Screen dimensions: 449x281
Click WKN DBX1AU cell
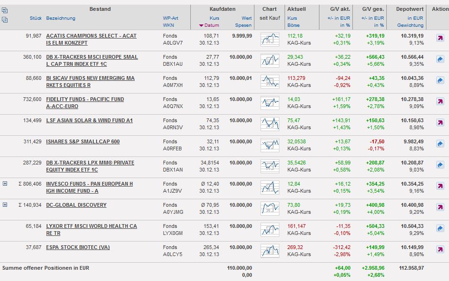pos(172,64)
